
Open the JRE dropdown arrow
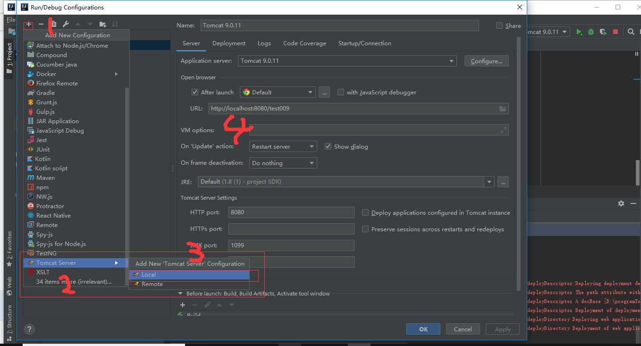click(x=489, y=182)
